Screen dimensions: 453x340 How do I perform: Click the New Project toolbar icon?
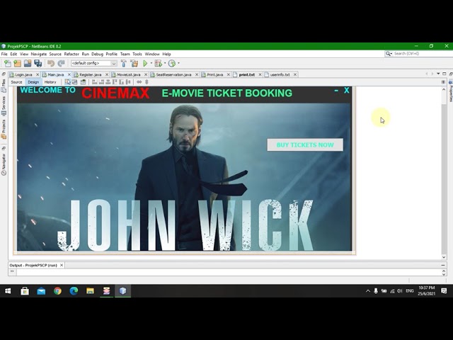tap(18, 63)
